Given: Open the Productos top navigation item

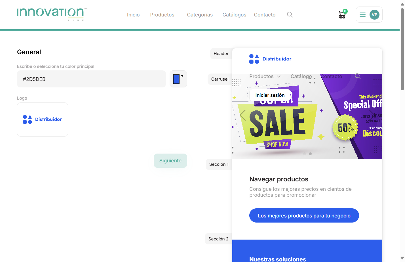Looking at the screenshot, I should [x=162, y=15].
